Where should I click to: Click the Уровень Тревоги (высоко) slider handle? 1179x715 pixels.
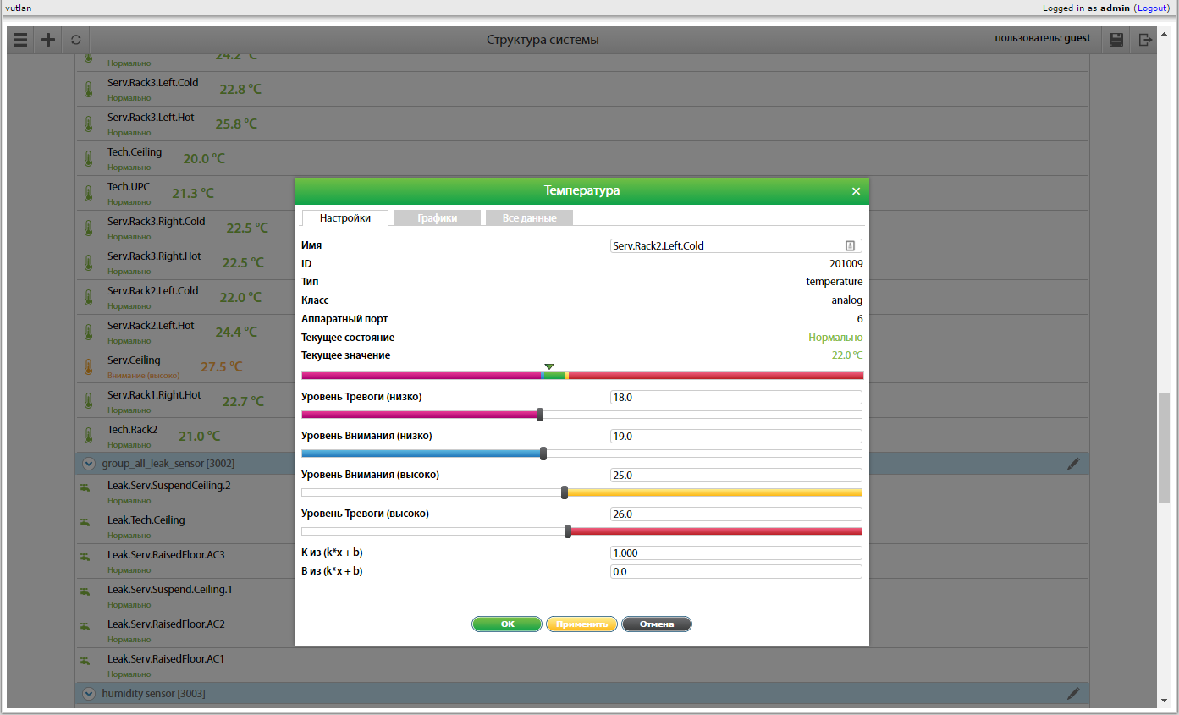pyautogui.click(x=568, y=531)
